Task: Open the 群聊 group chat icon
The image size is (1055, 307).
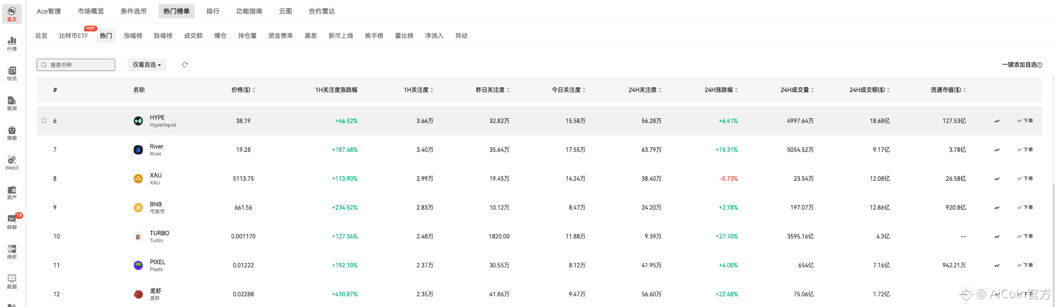Action: click(12, 222)
